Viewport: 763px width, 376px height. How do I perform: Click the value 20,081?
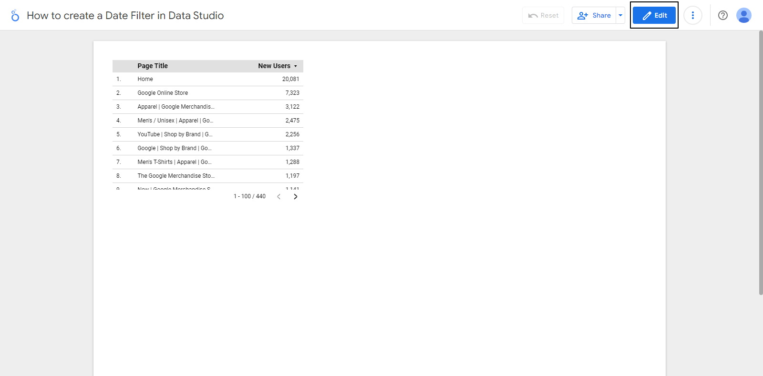click(x=291, y=79)
